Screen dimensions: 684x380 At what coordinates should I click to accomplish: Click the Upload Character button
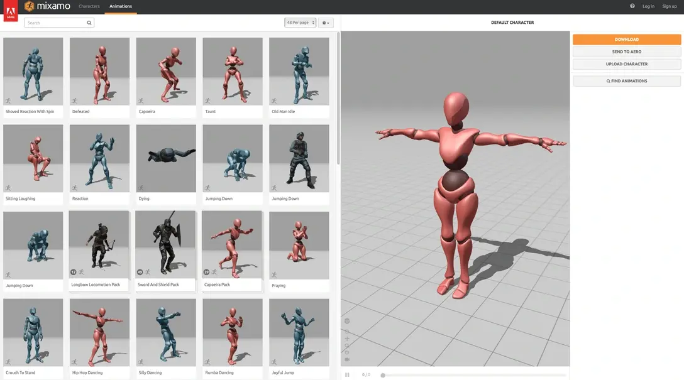pyautogui.click(x=626, y=64)
